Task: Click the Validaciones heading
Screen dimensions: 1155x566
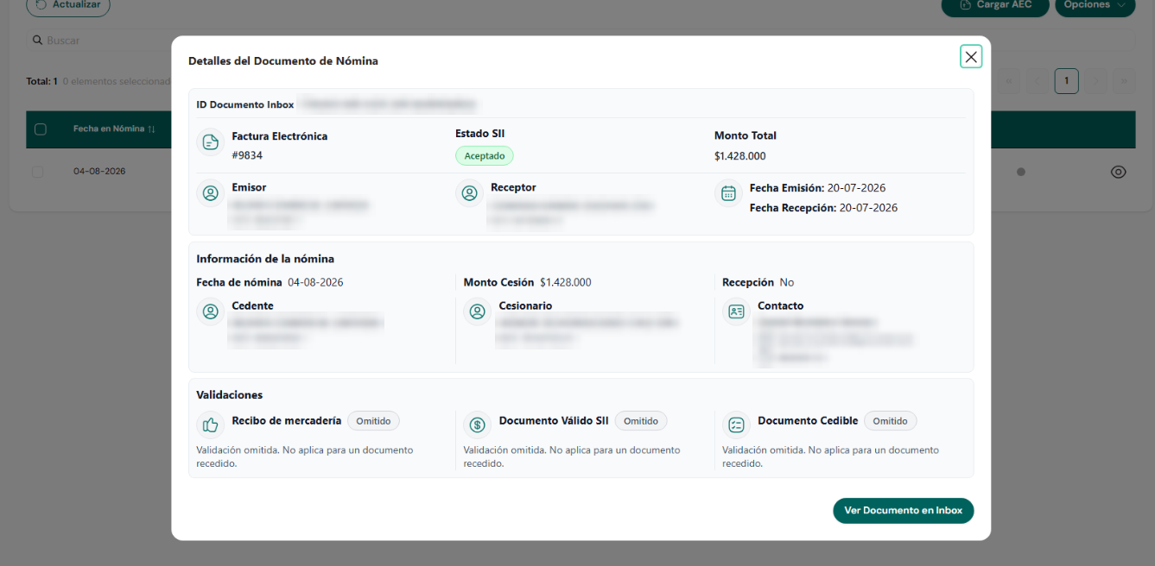Action: 229,395
